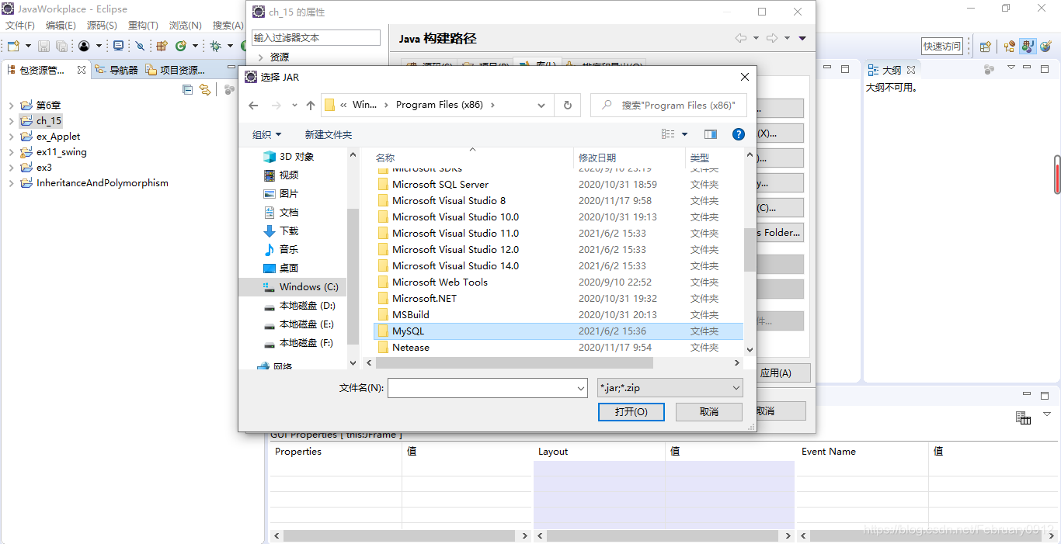Image resolution: width=1061 pixels, height=544 pixels.
Task: Click the New wizard icon in Eclipse toolbar
Action: tap(13, 47)
